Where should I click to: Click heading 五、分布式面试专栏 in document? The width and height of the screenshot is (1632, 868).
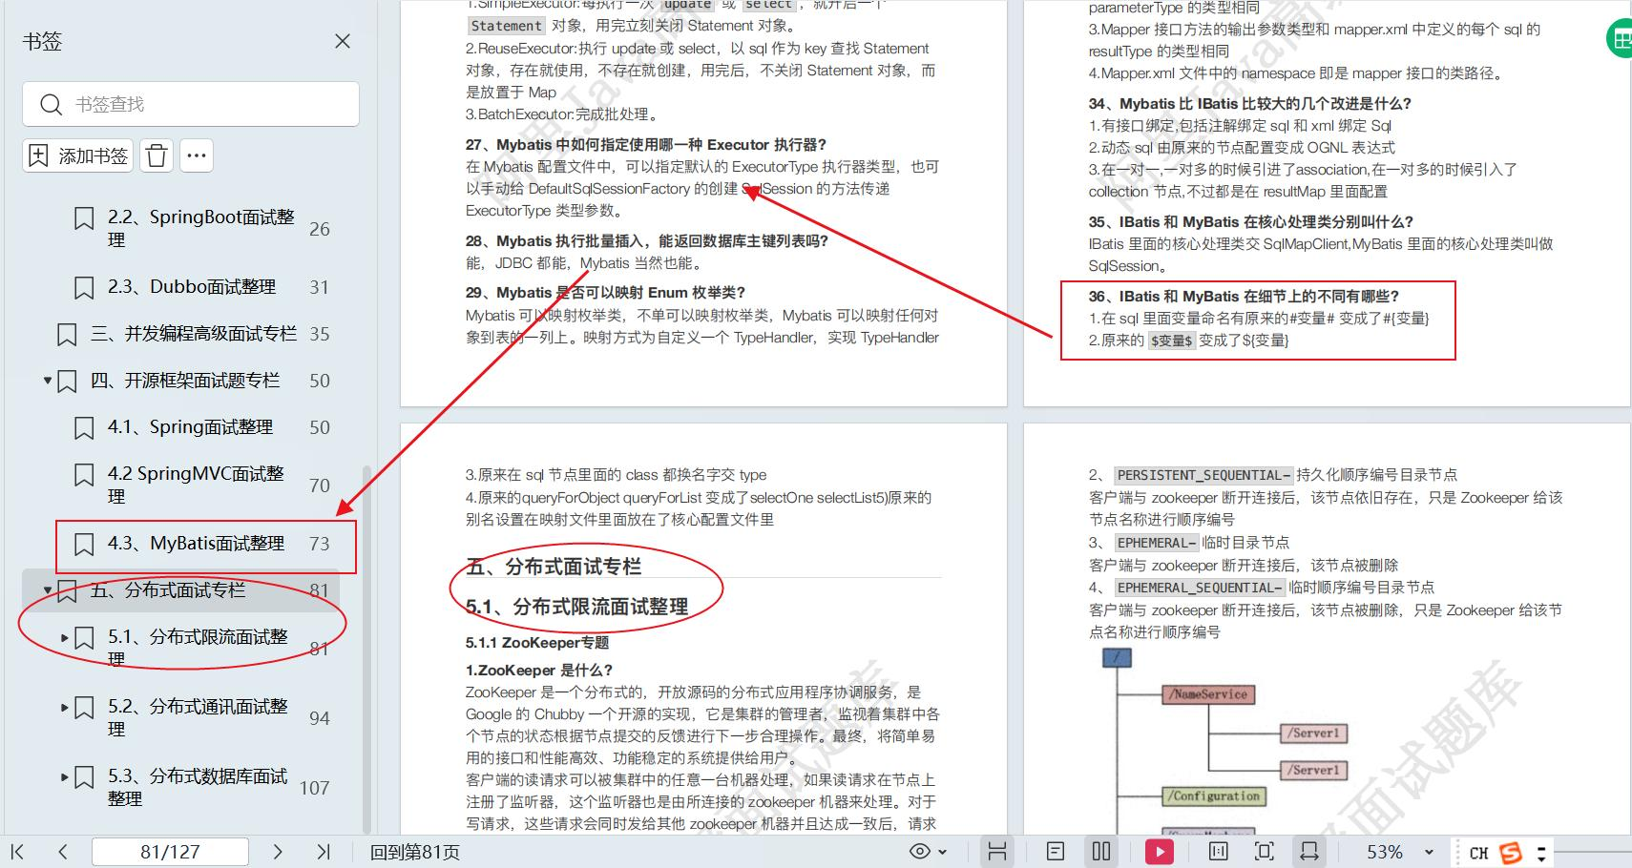554,567
